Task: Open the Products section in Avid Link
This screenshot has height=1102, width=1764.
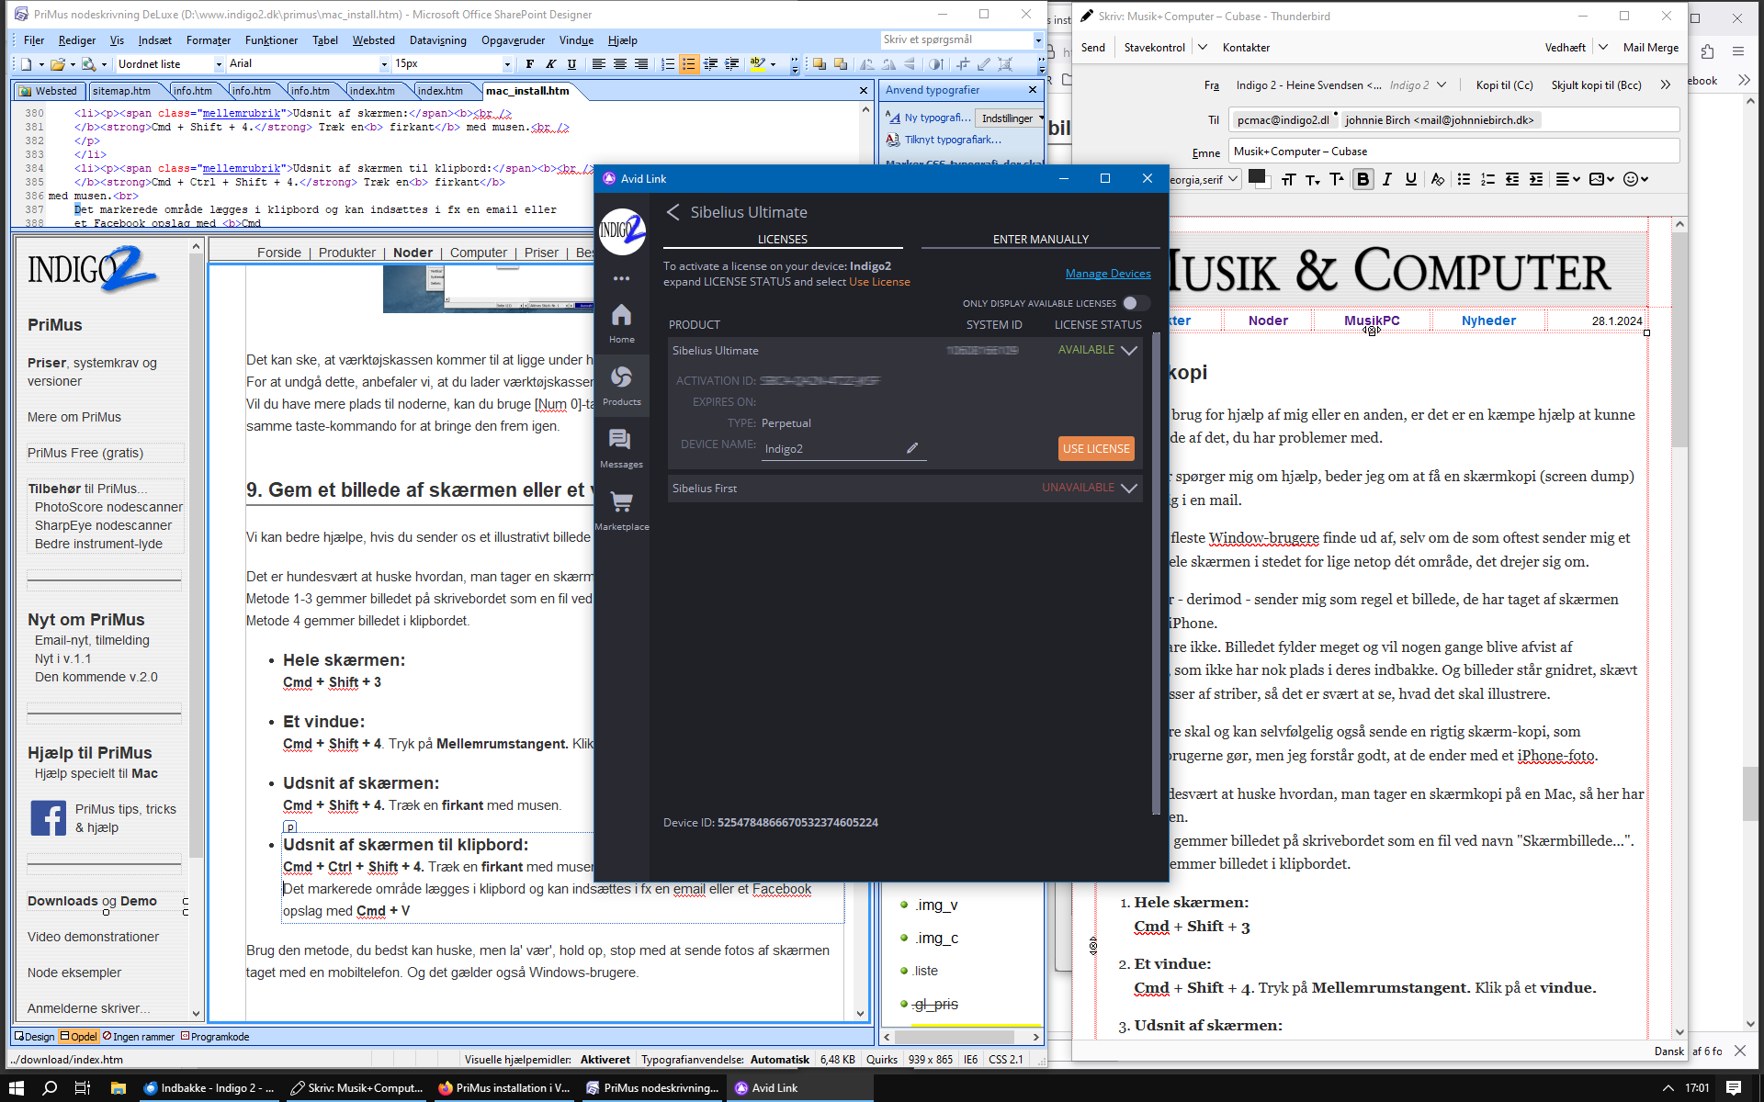Action: [621, 386]
